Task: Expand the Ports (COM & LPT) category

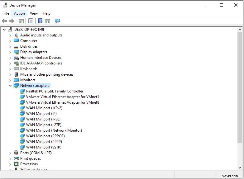Action: point(10,153)
